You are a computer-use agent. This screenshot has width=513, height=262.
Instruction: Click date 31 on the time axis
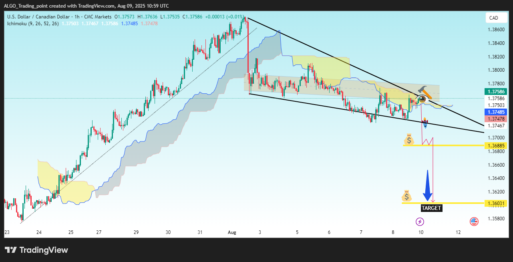200,232
